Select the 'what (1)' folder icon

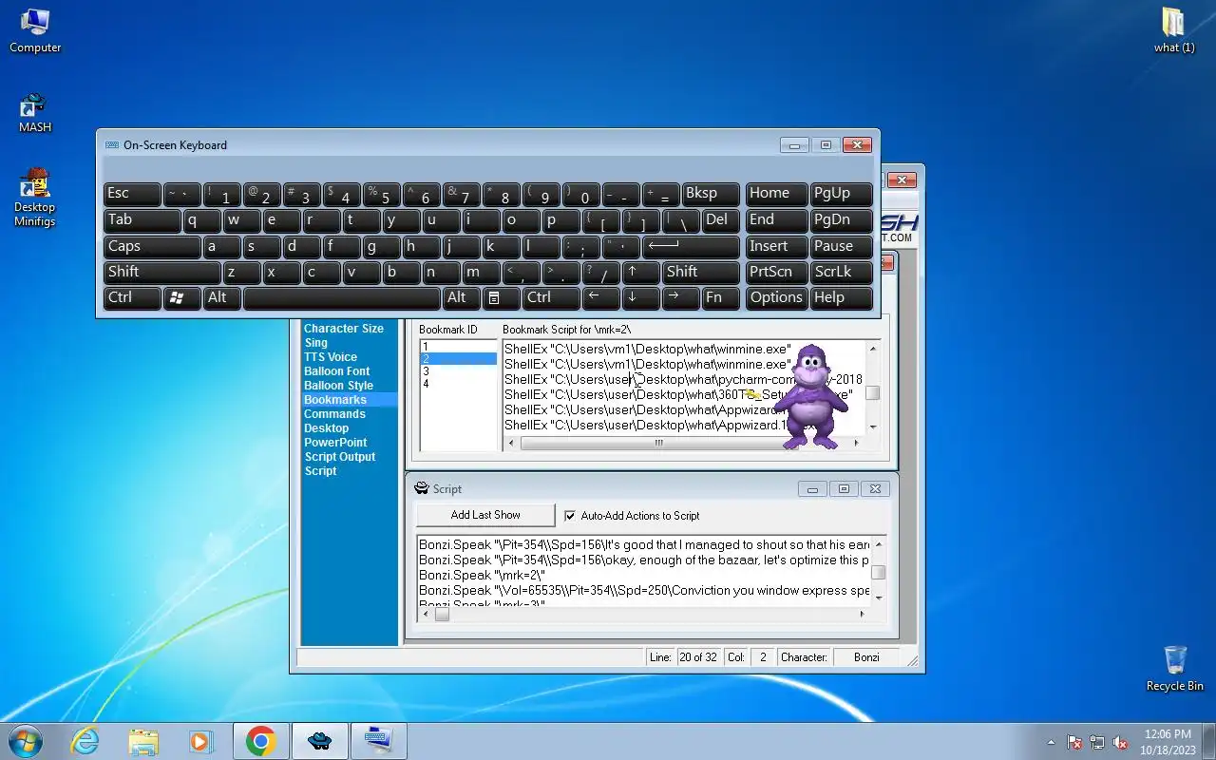pyautogui.click(x=1174, y=29)
